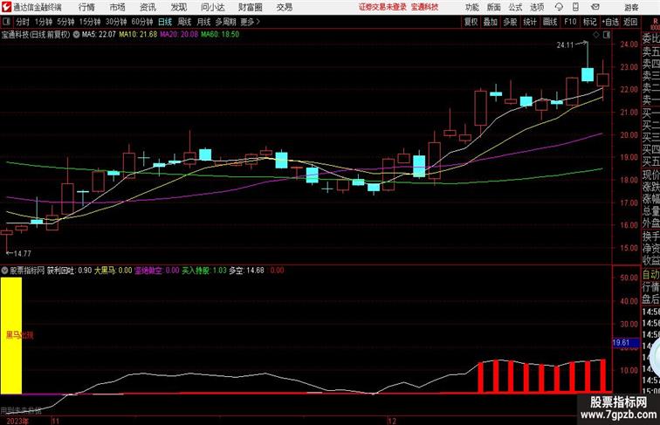Open the 财富圈 menu
The image size is (660, 425).
pos(250,7)
